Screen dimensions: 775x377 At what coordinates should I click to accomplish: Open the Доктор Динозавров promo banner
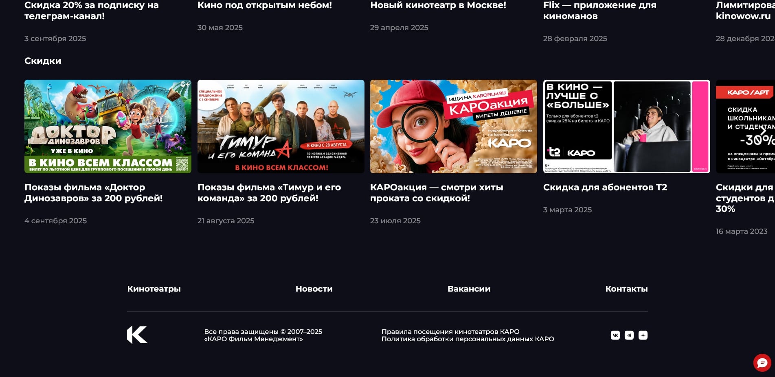click(x=108, y=126)
